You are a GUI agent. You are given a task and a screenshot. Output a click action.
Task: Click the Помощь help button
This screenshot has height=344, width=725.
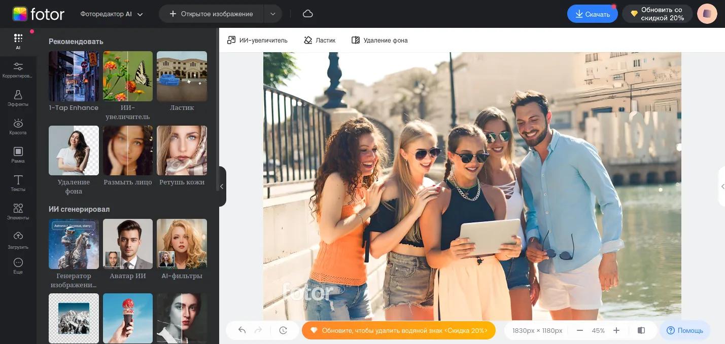coord(684,330)
